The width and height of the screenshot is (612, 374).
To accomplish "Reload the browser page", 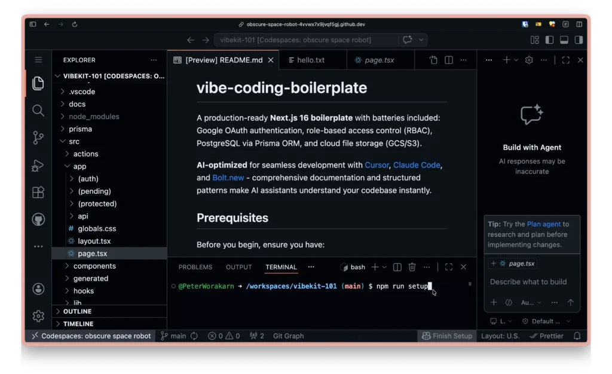I will pos(75,24).
